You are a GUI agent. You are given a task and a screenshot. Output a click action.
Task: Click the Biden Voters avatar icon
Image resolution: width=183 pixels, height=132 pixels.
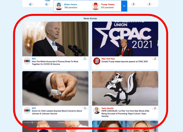[59, 6]
